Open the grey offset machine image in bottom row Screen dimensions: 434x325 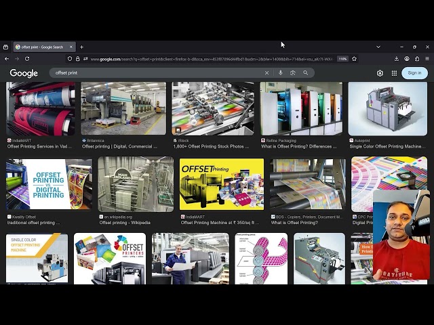(319, 259)
